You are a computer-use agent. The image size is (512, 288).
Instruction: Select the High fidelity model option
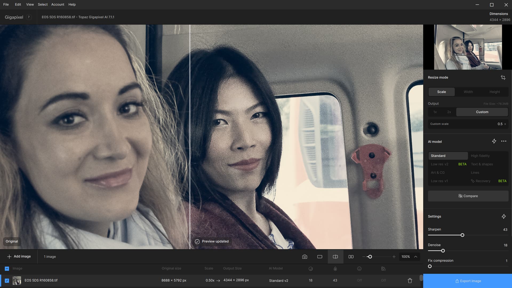point(480,156)
